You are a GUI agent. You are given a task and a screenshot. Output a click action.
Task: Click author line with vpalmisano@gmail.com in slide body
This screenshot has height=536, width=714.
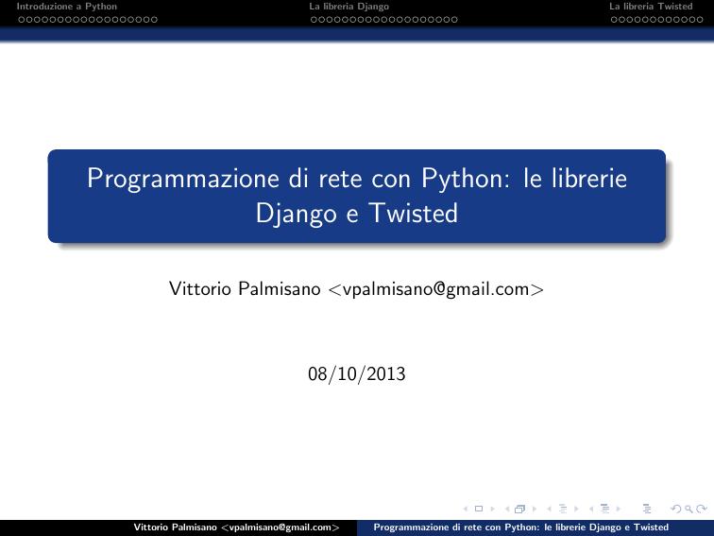coord(357,289)
